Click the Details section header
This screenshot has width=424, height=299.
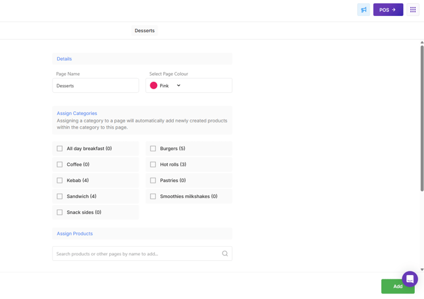click(64, 59)
